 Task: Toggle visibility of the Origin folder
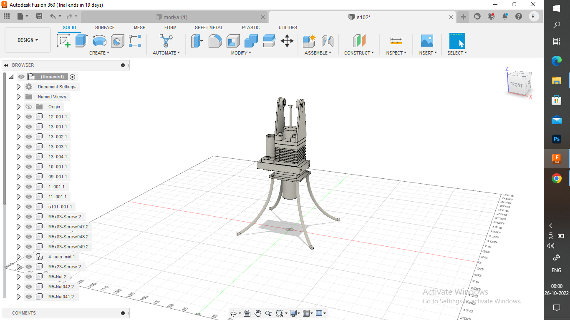tap(29, 107)
